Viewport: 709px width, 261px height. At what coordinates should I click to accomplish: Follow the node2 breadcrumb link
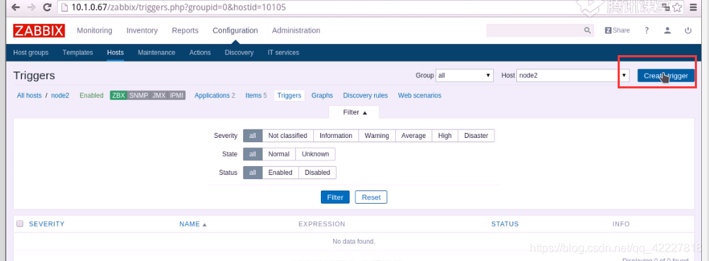60,95
